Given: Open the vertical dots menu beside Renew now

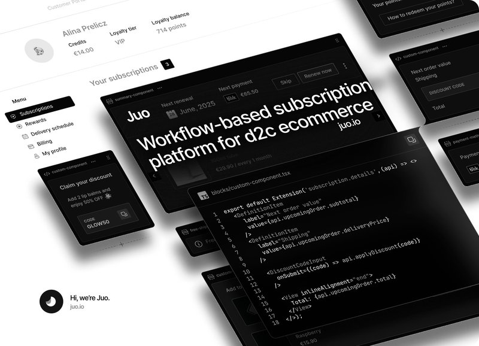Looking at the screenshot, I should pos(344,66).
